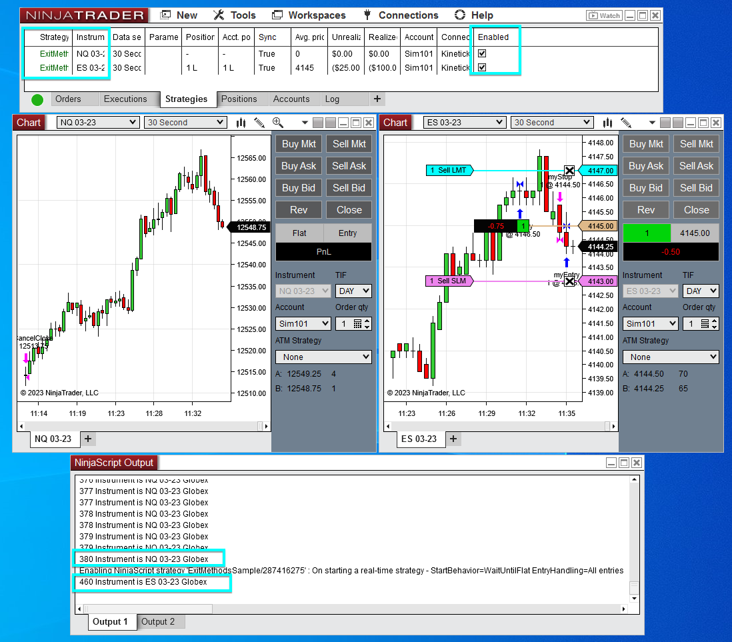Click the Instrument column header

point(91,37)
